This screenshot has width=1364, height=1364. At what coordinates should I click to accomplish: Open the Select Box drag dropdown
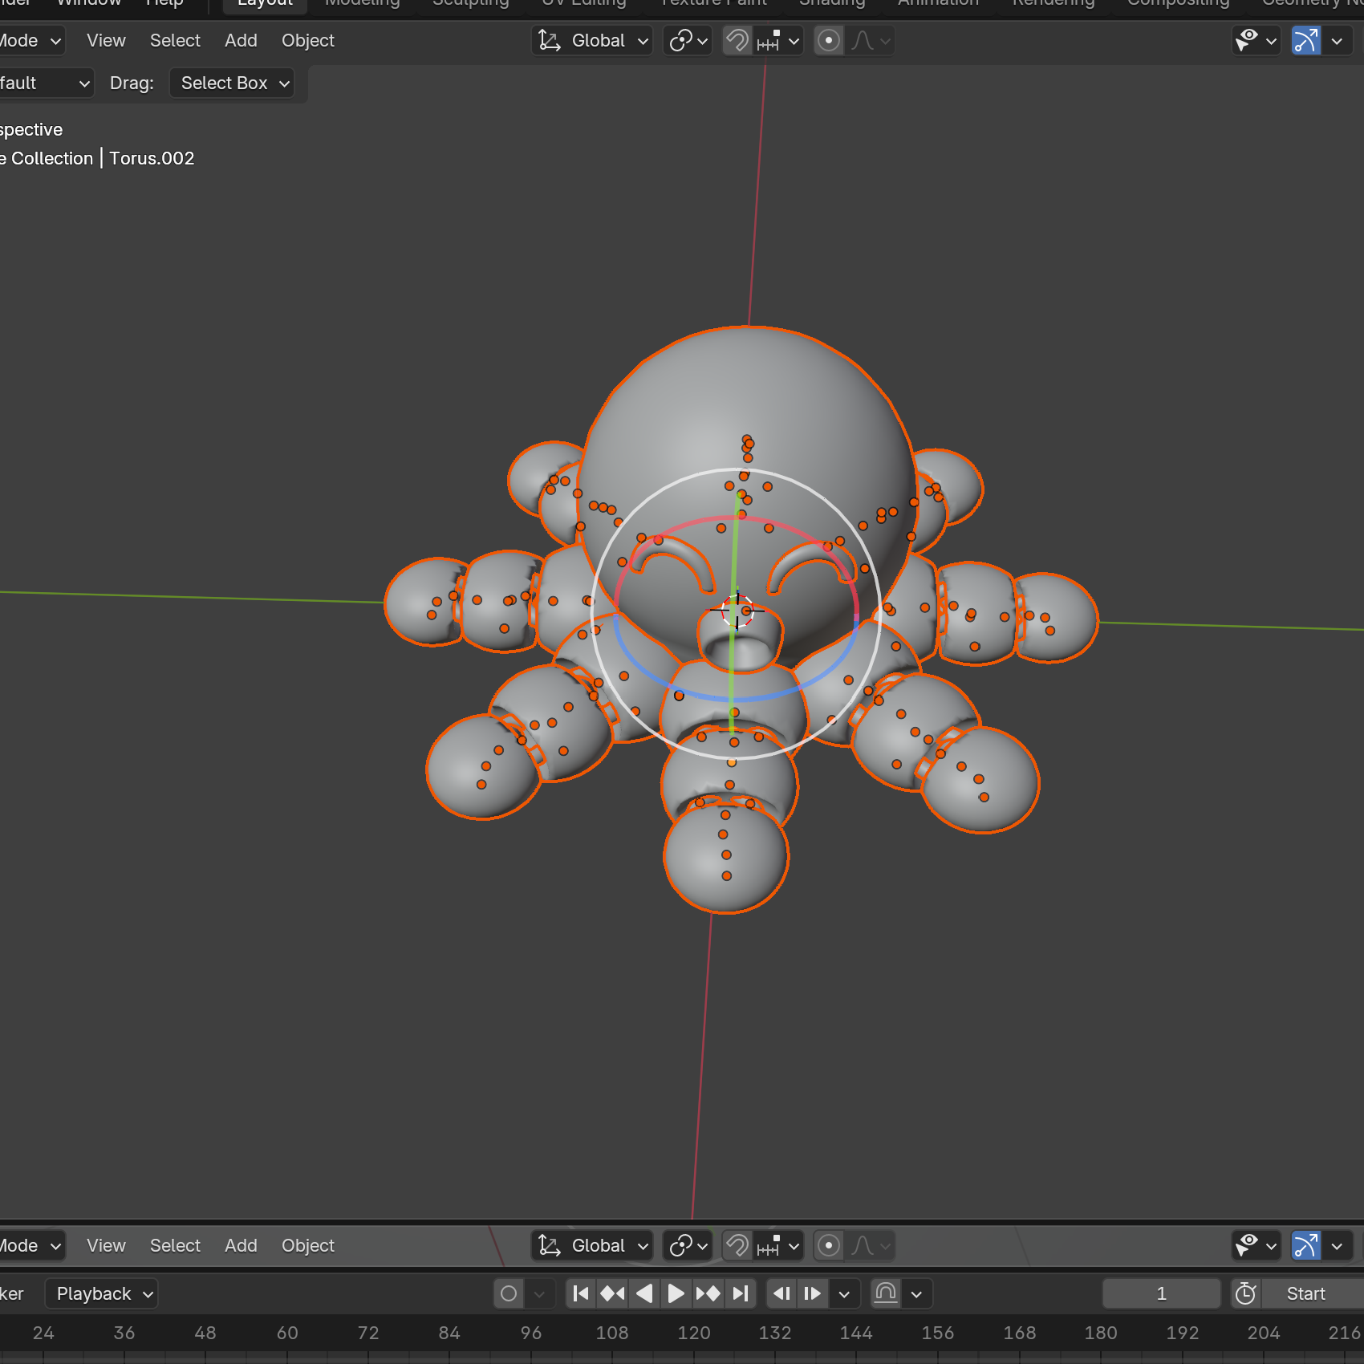click(x=232, y=83)
